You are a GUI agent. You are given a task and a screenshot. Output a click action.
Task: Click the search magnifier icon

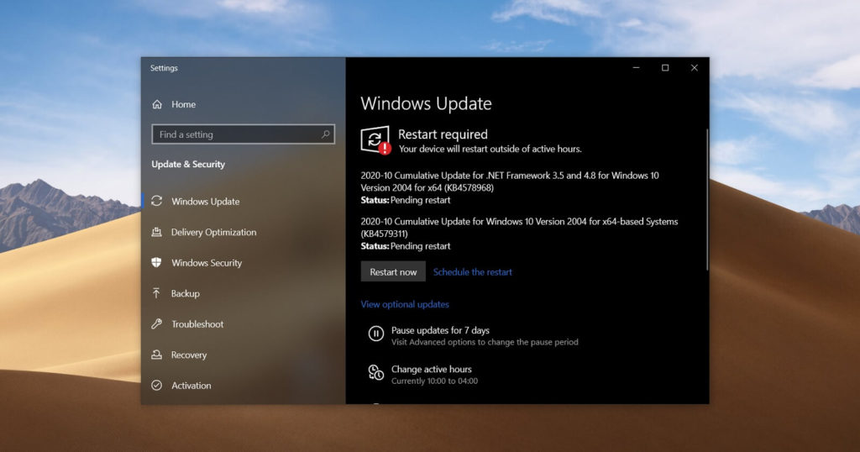point(325,134)
